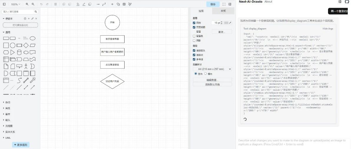The image size is (351, 149).
Task: Open the waypoints connector style tool
Action: (104, 4)
